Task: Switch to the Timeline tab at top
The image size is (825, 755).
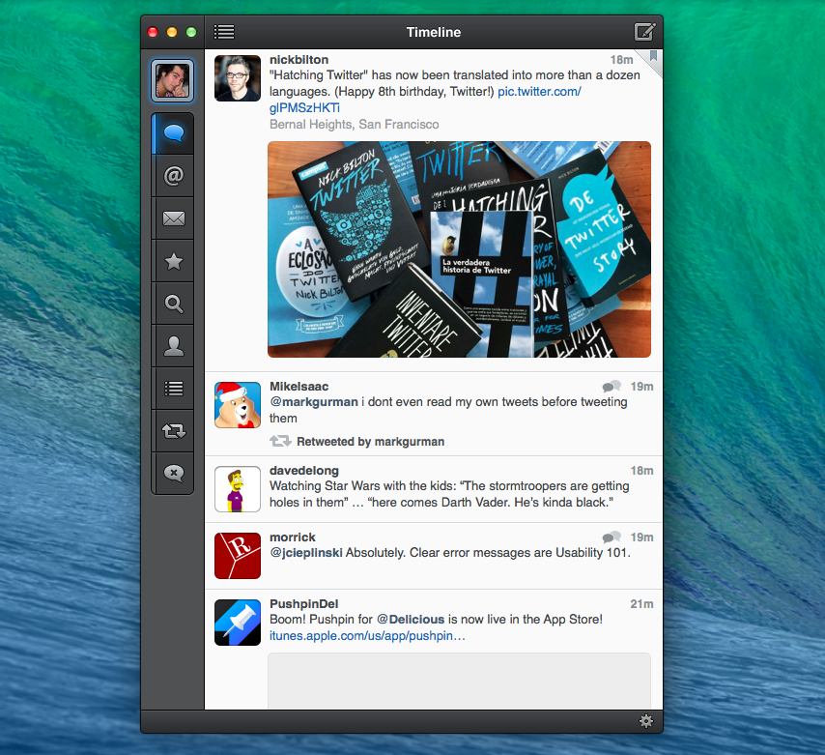Action: [433, 32]
